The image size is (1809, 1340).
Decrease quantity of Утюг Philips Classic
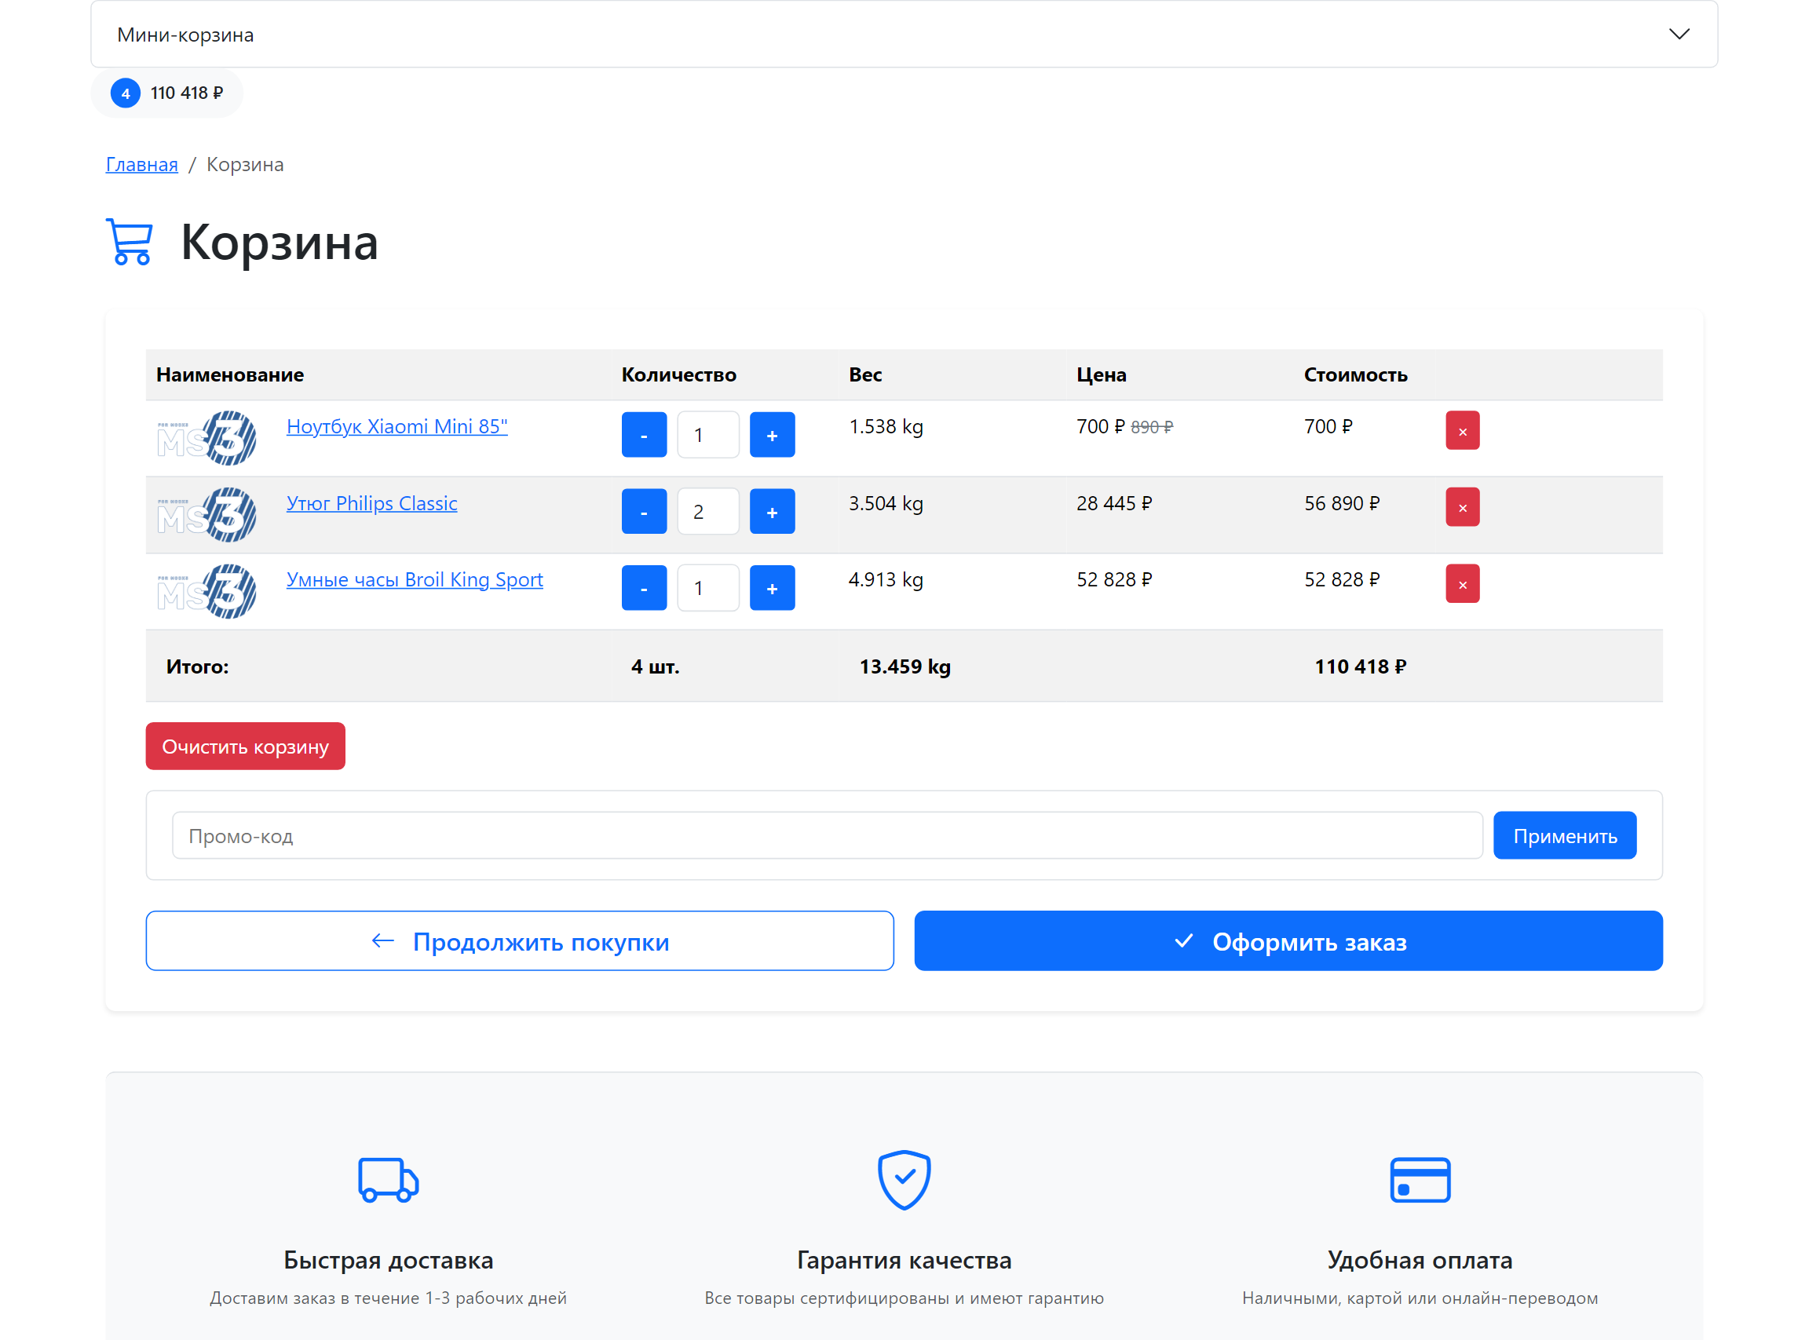click(644, 511)
